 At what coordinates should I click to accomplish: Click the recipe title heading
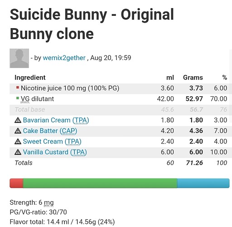(92, 24)
